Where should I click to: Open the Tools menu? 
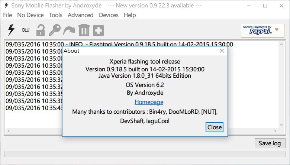[x=55, y=15]
